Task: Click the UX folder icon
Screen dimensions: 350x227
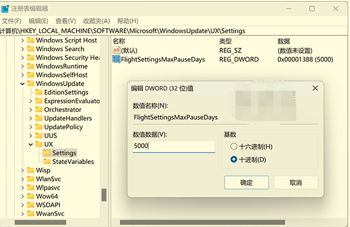Action: pos(39,144)
